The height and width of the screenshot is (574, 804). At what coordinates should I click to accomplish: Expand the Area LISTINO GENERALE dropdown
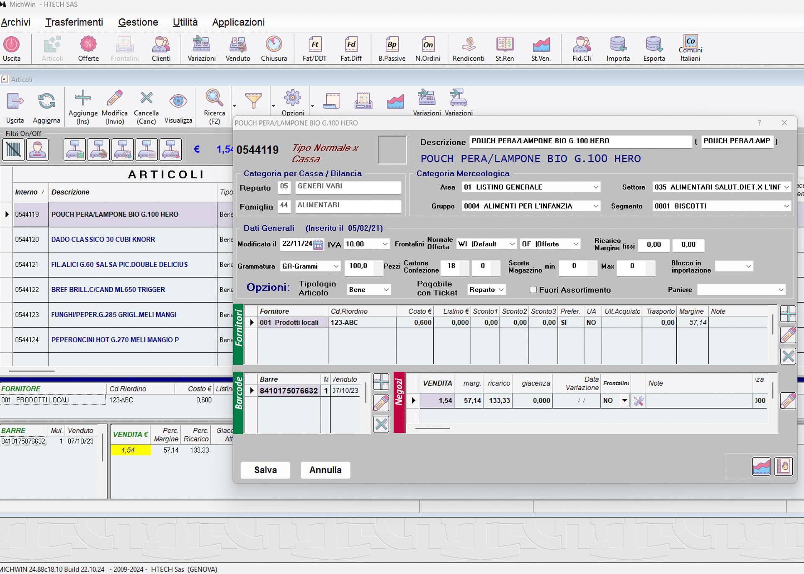click(x=595, y=187)
